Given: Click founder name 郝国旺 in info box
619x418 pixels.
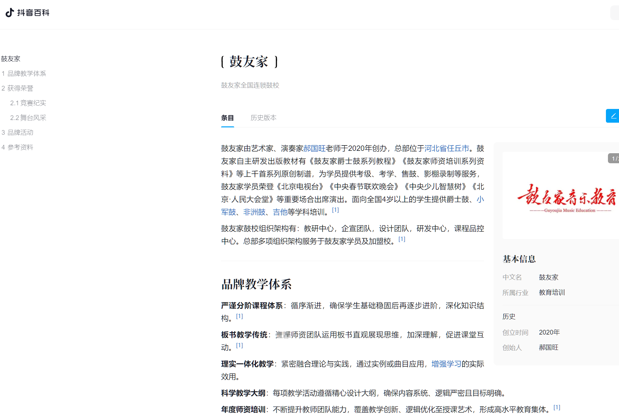Looking at the screenshot, I should pyautogui.click(x=549, y=348).
